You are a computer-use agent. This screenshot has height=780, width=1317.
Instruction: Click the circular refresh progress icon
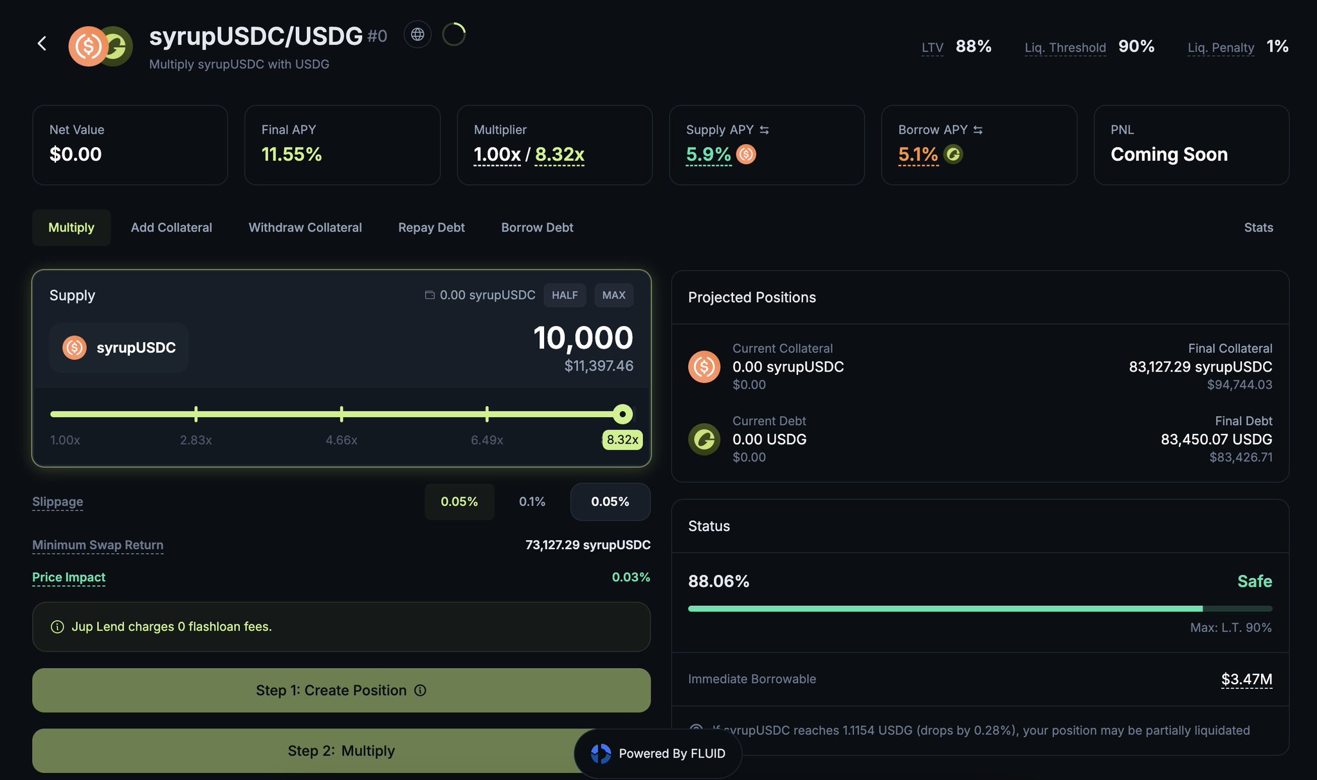pyautogui.click(x=454, y=35)
